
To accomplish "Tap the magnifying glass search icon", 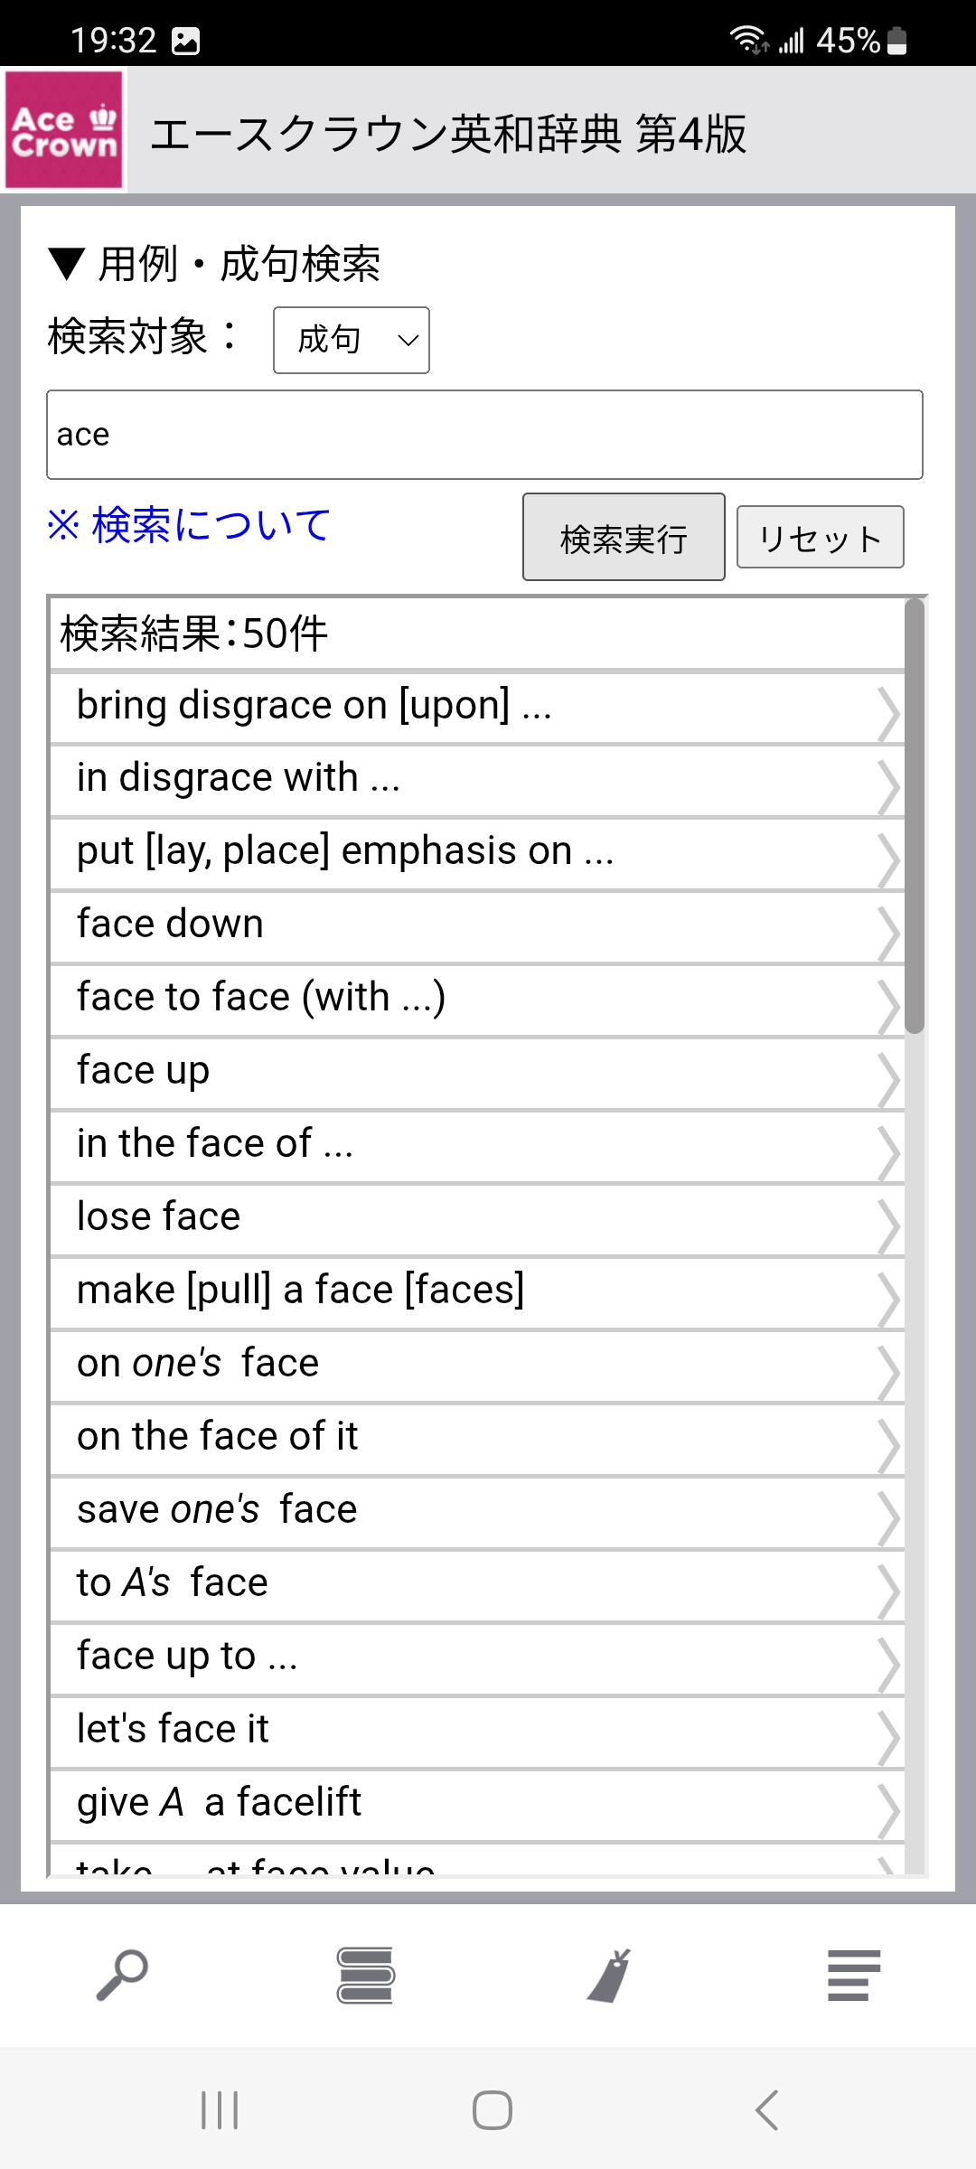I will click(122, 1975).
